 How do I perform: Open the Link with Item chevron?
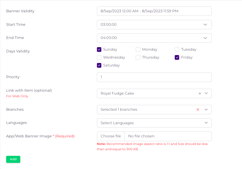pos(206,93)
